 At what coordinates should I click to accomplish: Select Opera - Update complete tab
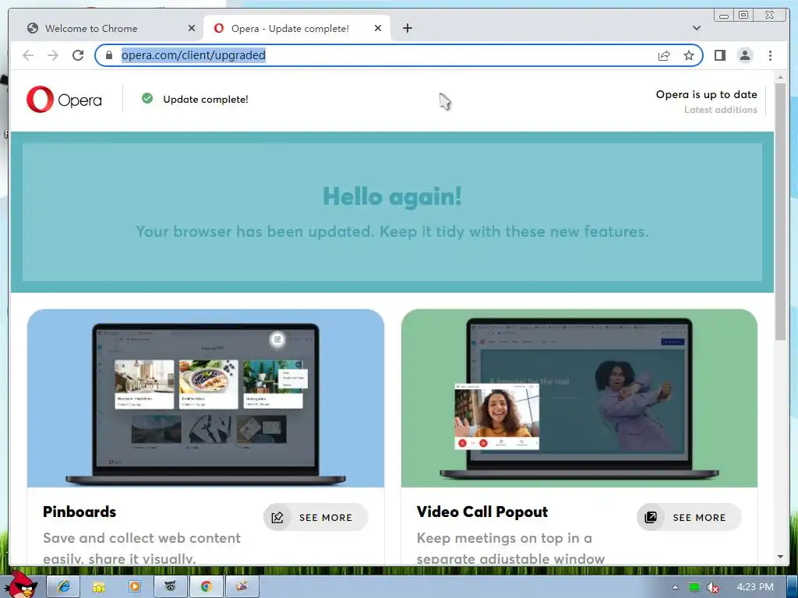pos(297,29)
